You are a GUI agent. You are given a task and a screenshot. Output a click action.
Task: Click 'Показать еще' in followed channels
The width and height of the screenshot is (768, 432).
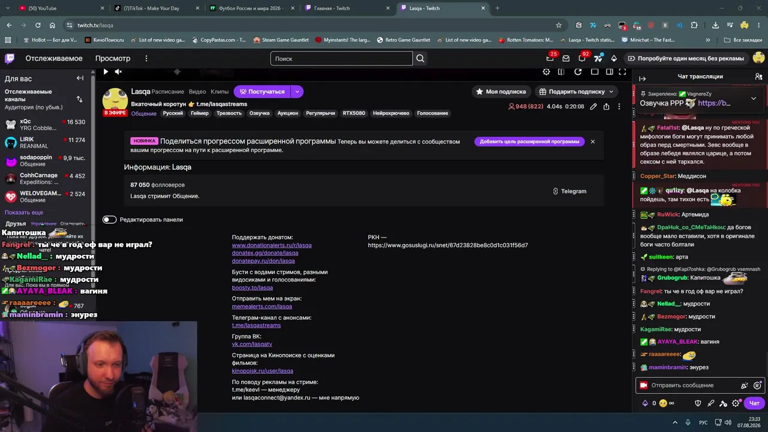[24, 212]
